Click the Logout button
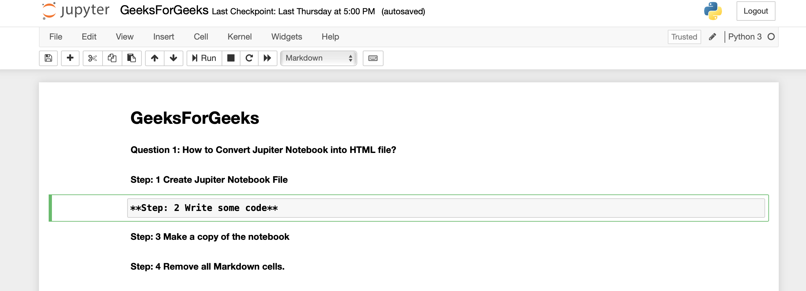This screenshot has width=806, height=291. (x=755, y=11)
